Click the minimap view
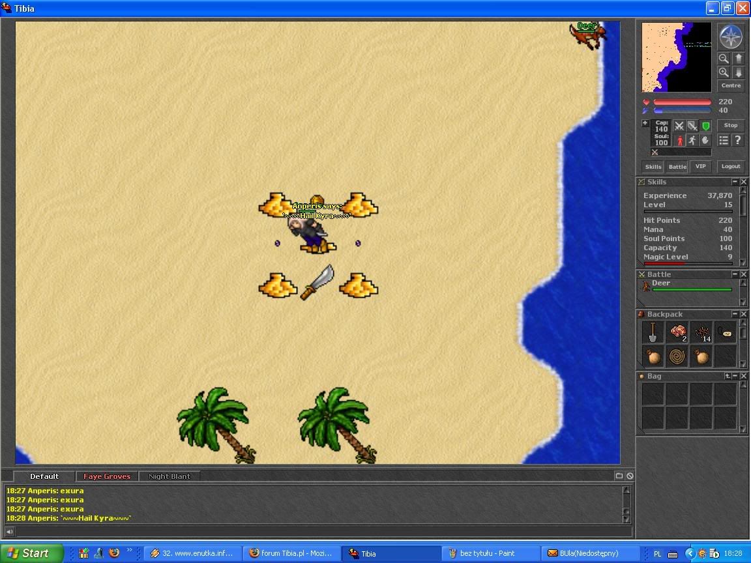The height and width of the screenshot is (563, 751). (x=676, y=57)
